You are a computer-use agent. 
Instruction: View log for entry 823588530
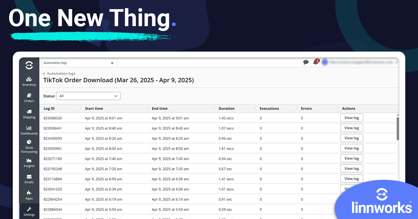coord(351,117)
